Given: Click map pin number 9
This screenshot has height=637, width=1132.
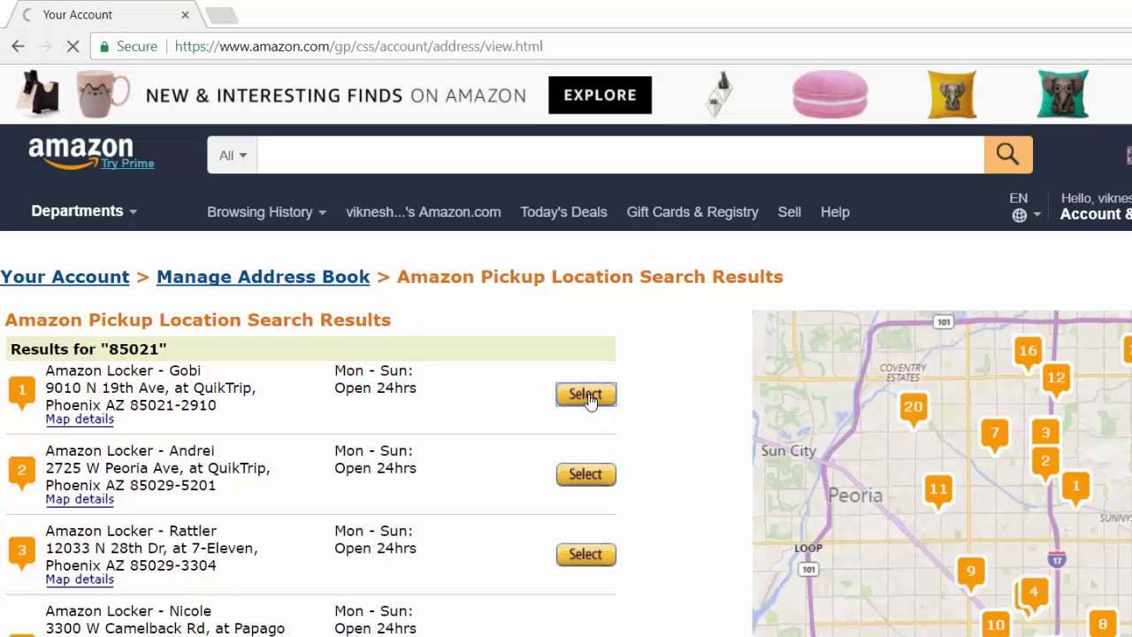Looking at the screenshot, I should (971, 572).
